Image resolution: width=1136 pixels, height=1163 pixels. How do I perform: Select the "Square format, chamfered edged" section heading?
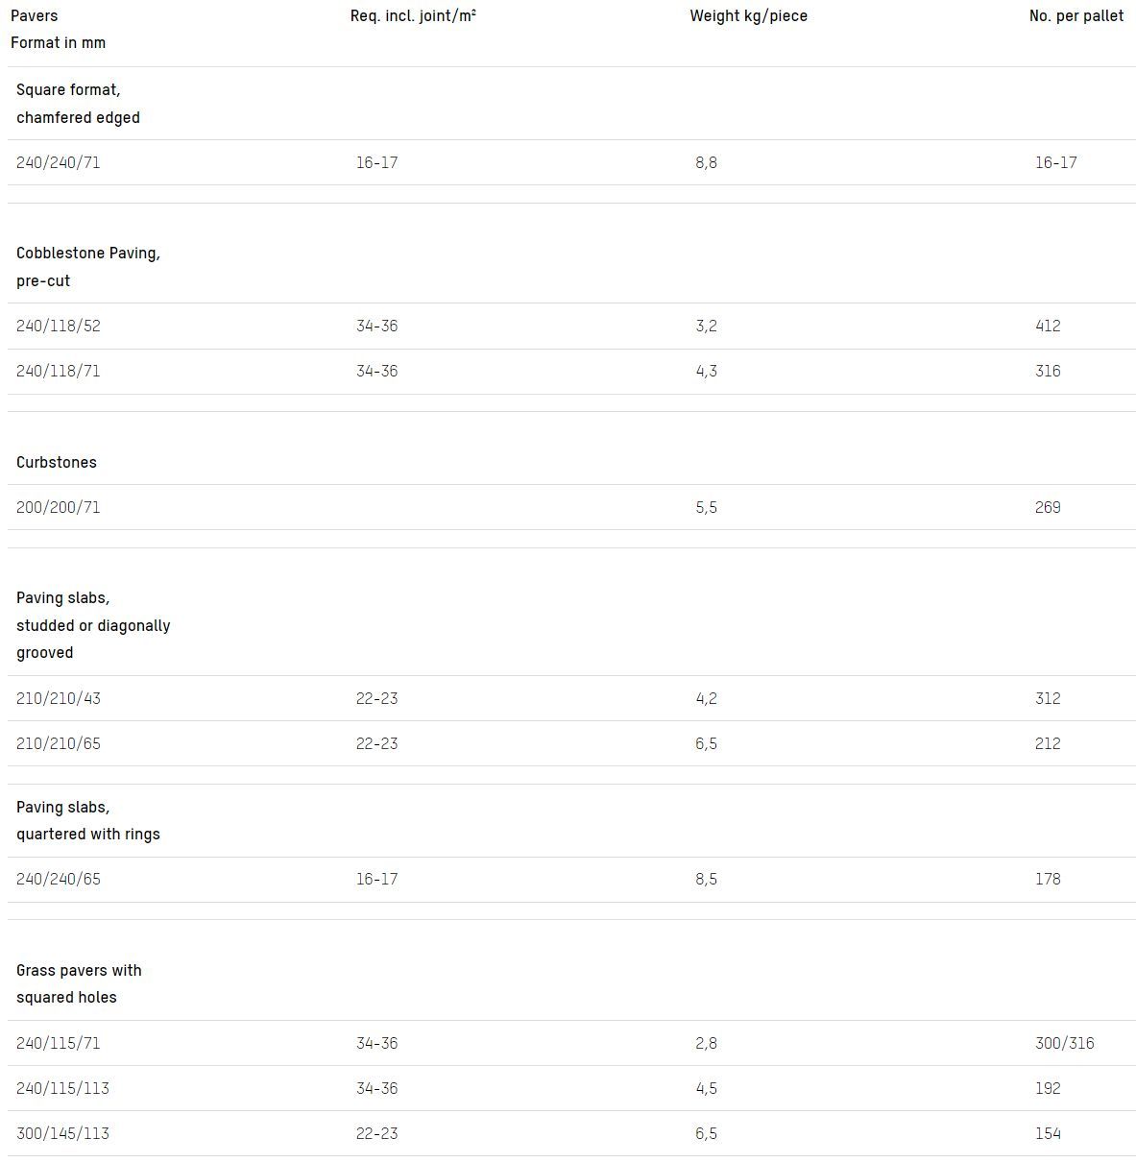pos(78,104)
